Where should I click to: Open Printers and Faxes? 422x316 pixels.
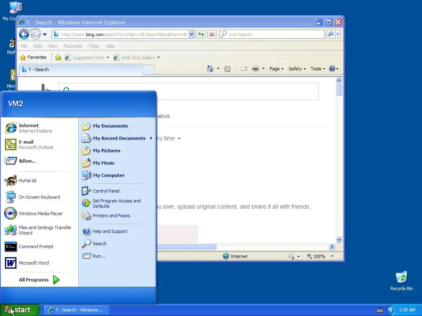[117, 216]
